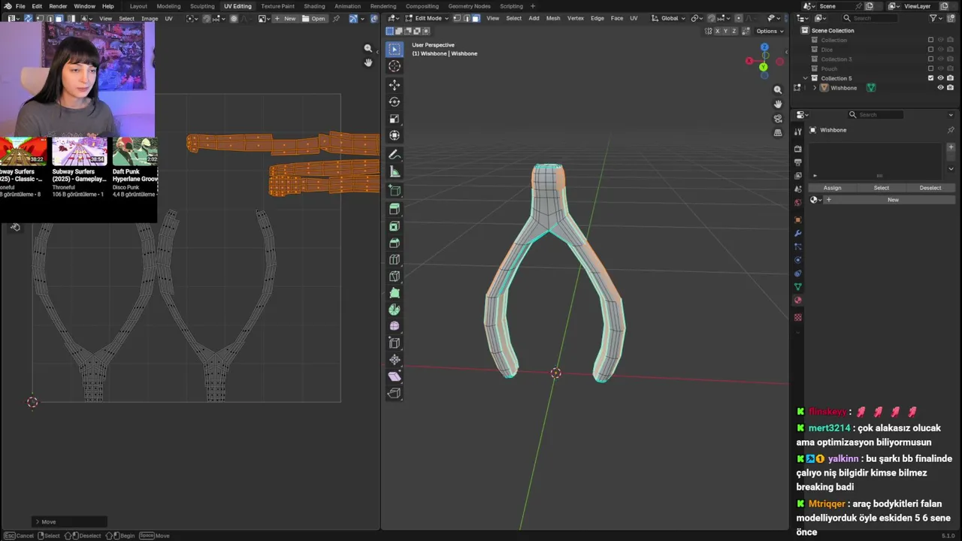The height and width of the screenshot is (541, 962).
Task: Select the Loop Cut tool
Action: coord(395,259)
